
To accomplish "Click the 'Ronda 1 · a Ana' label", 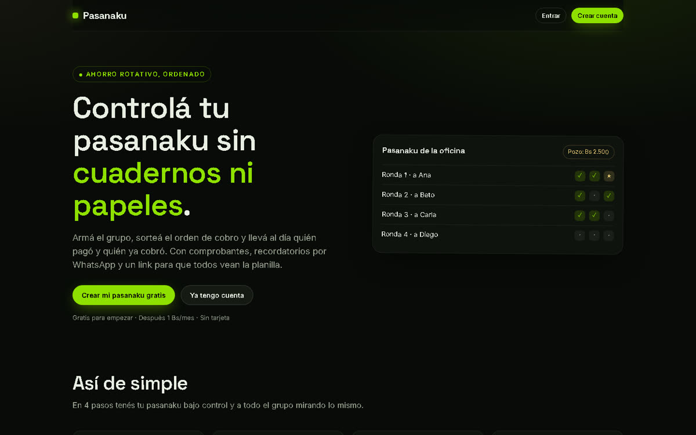I will tap(406, 175).
